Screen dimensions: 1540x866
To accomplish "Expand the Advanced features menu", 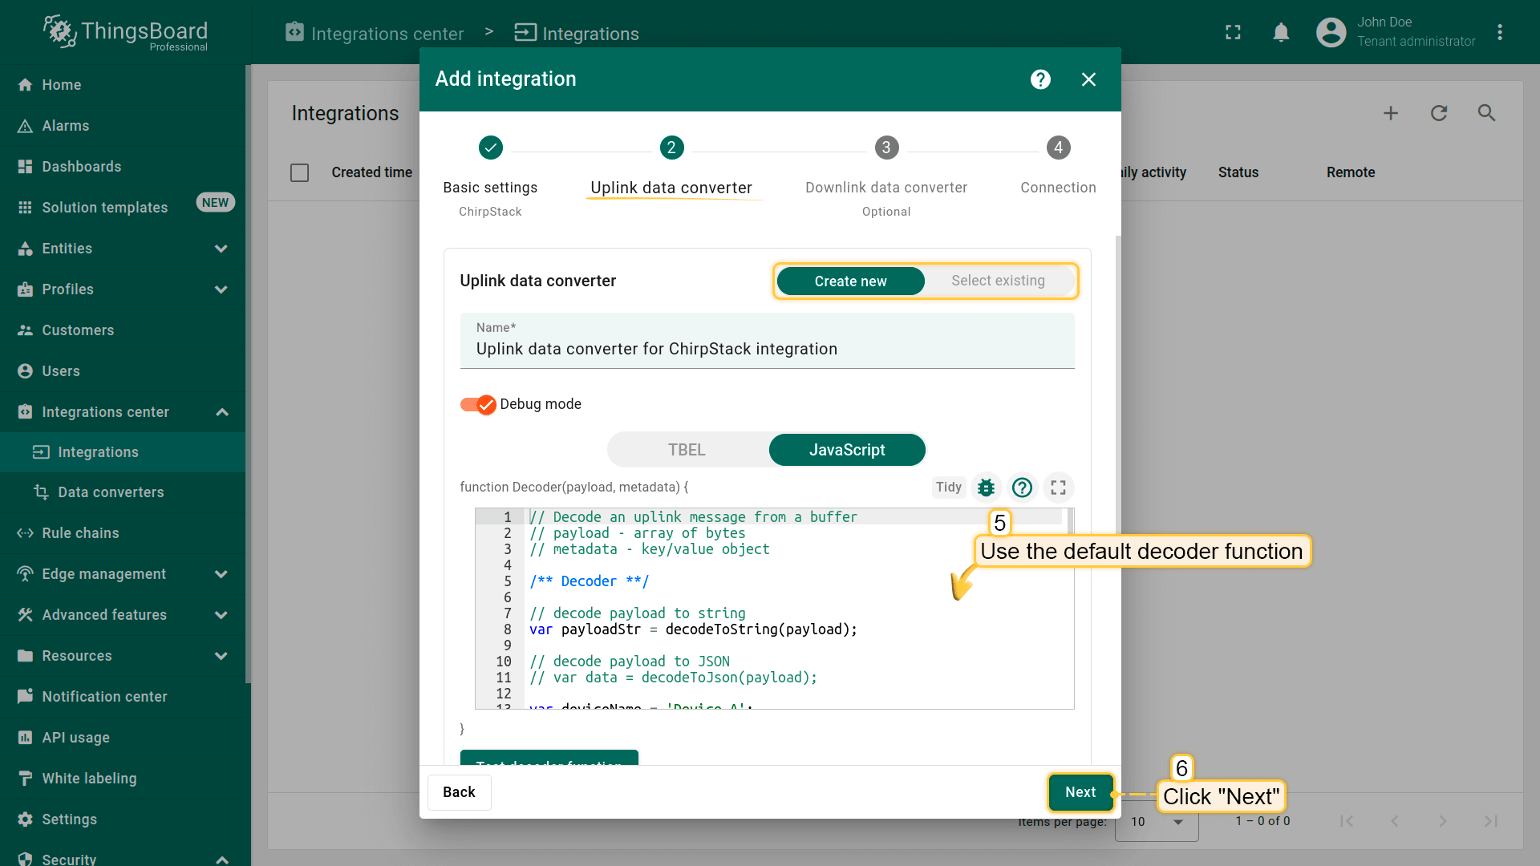I will [221, 615].
